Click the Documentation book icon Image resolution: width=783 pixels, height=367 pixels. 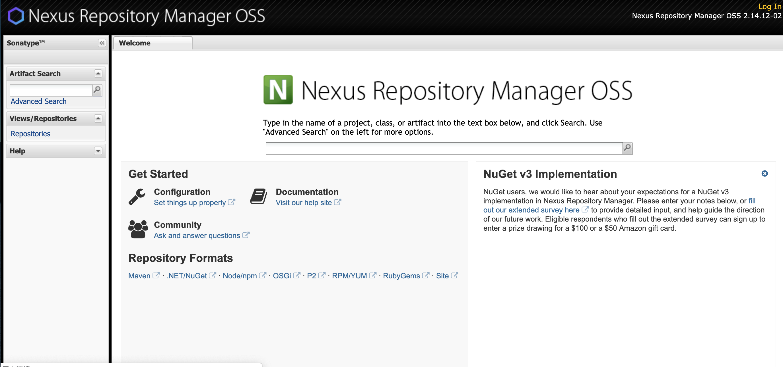tap(258, 196)
